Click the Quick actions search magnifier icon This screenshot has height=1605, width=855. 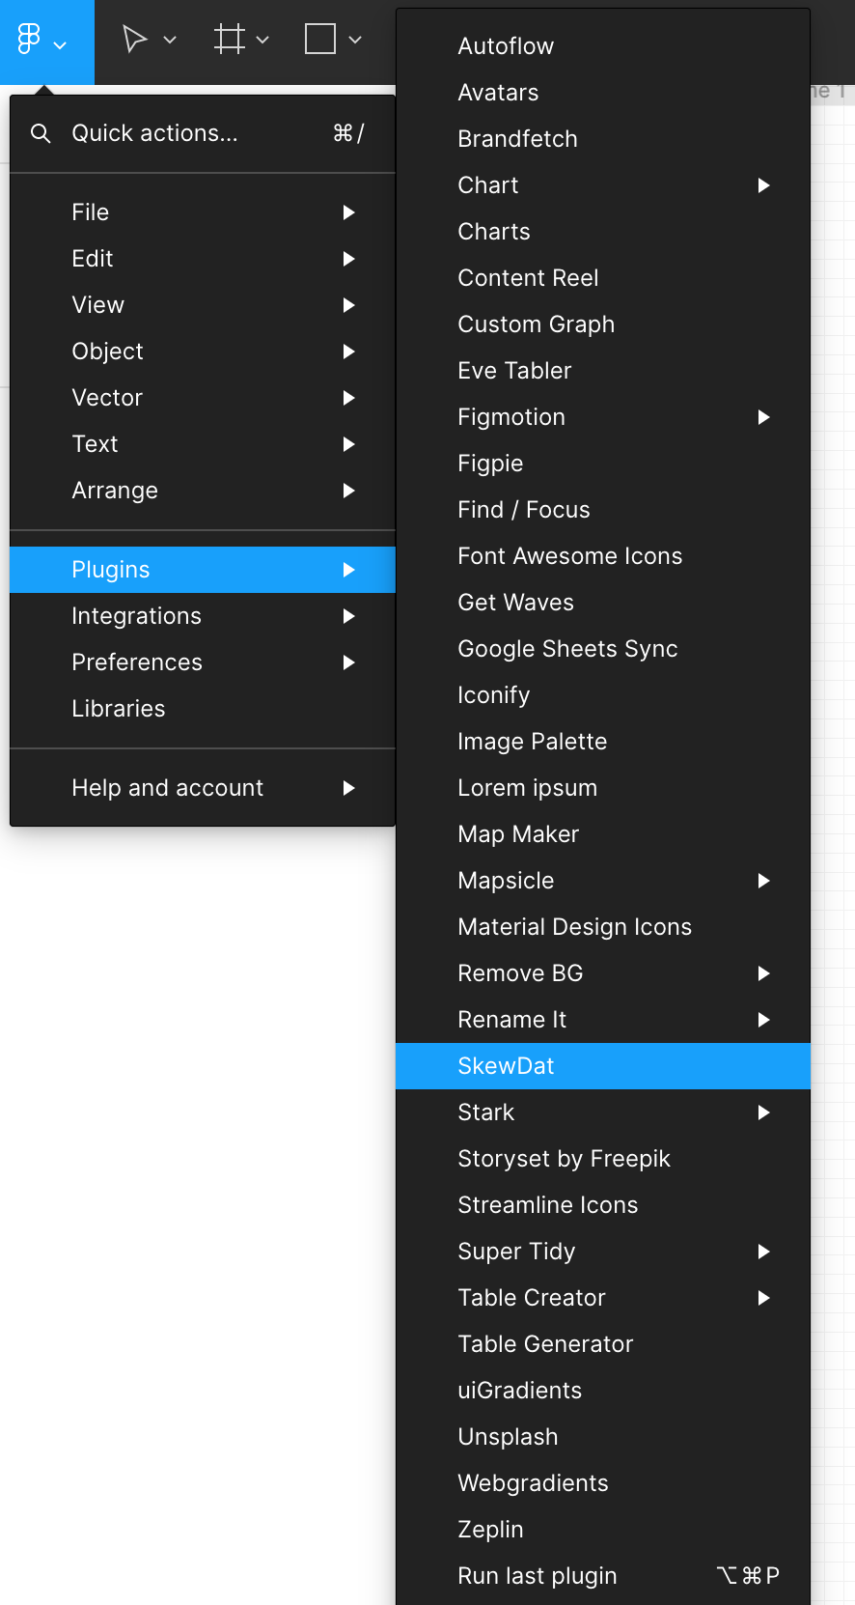pyautogui.click(x=41, y=133)
